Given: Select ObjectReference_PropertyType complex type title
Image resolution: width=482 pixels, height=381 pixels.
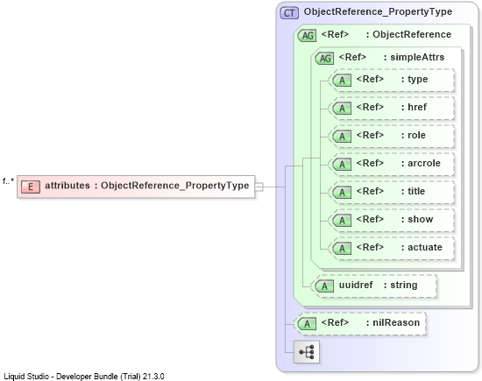Looking at the screenshot, I should (378, 11).
